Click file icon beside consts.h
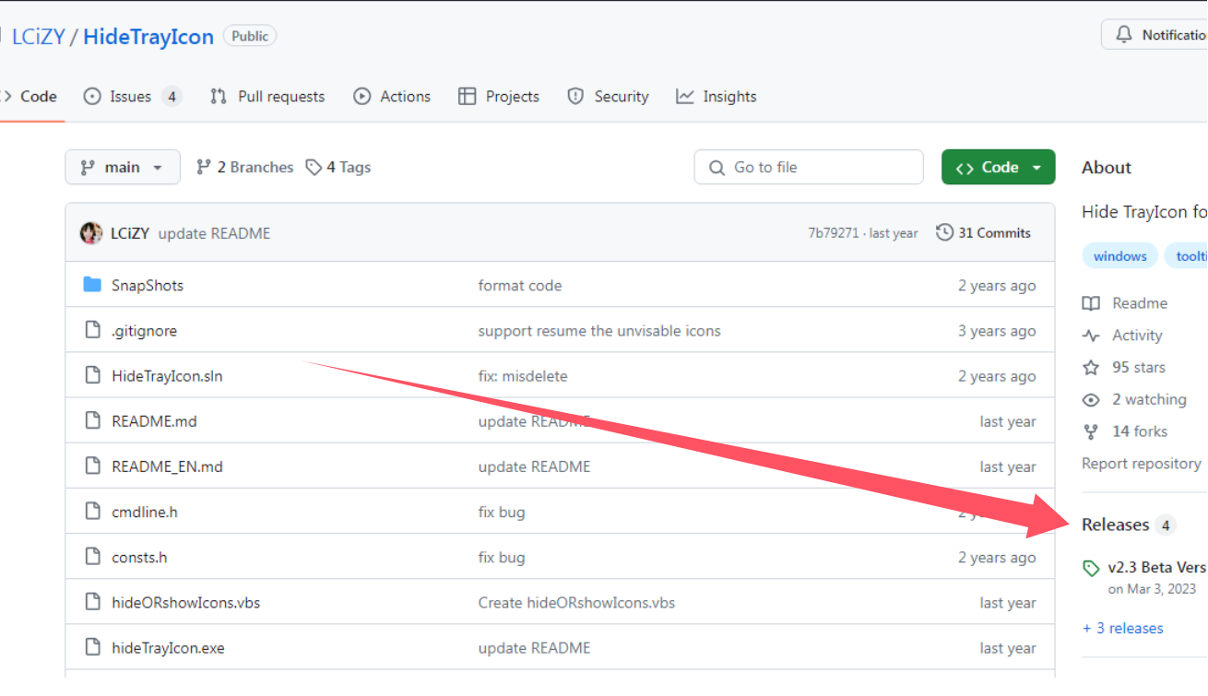 point(92,556)
